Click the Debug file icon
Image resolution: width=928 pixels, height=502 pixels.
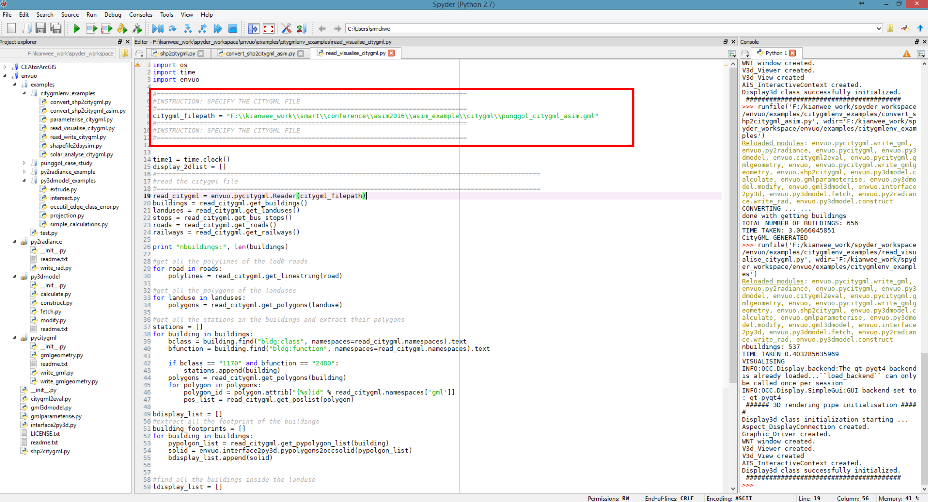(158, 29)
